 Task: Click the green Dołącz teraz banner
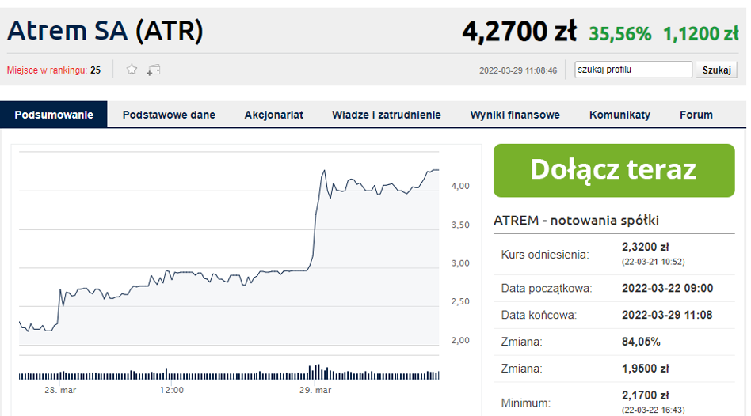(x=614, y=170)
